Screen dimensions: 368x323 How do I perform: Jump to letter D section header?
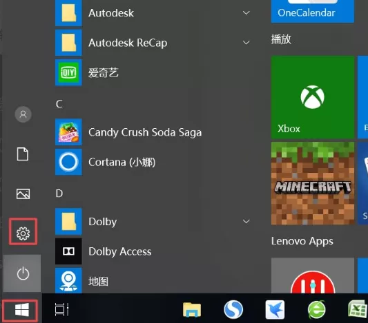[59, 194]
